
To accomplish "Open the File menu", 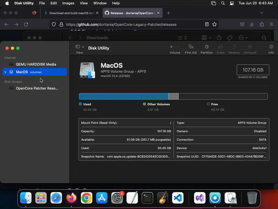I will pyautogui.click(x=42, y=3).
